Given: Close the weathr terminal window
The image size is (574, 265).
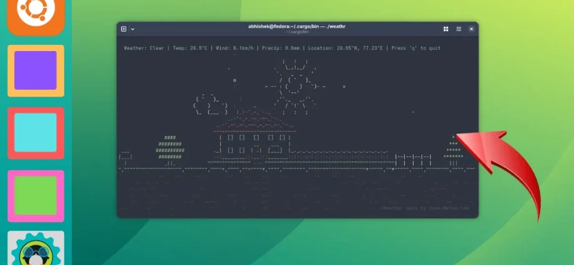Looking at the screenshot, I should pyautogui.click(x=472, y=29).
